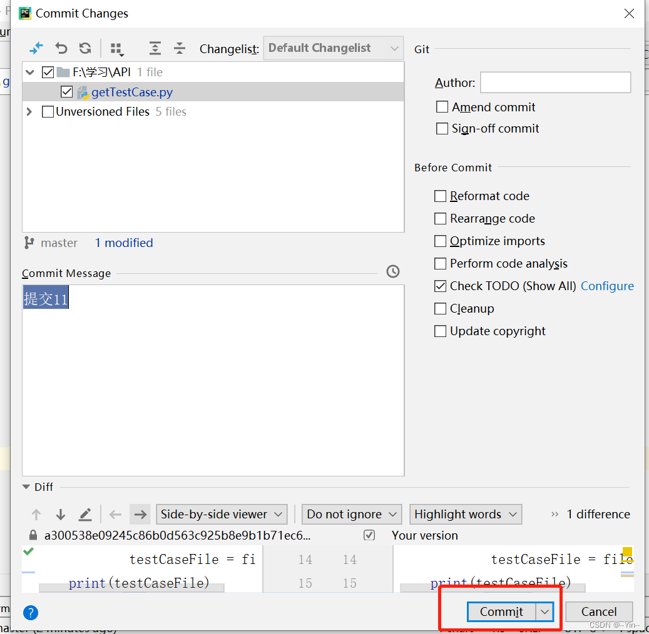
Task: Refresh the changes list
Action: point(85,48)
